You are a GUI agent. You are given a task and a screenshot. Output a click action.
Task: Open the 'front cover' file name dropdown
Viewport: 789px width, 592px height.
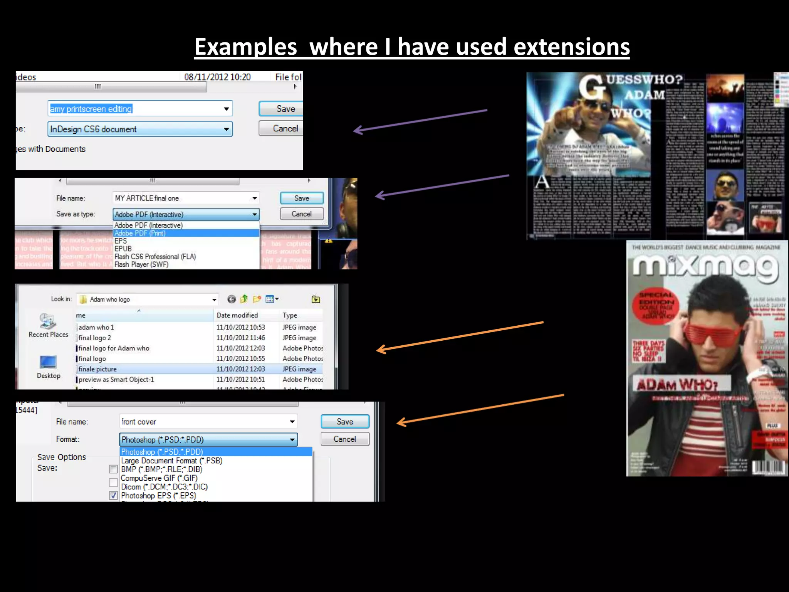tap(292, 422)
